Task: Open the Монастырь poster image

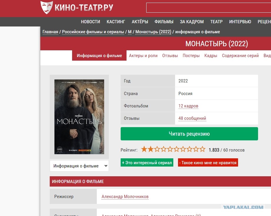Action: tap(79, 117)
